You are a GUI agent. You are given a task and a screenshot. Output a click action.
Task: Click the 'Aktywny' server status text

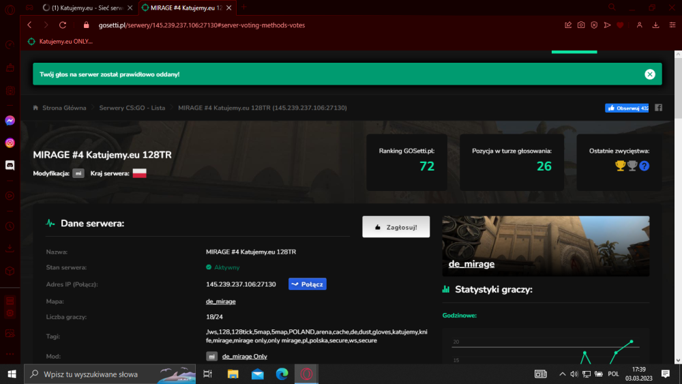(226, 267)
